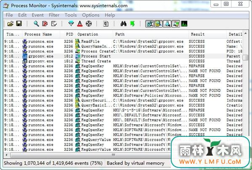Toggle Show Registry Activity button
The width and height of the screenshot is (252, 170).
pyautogui.click(x=150, y=24)
